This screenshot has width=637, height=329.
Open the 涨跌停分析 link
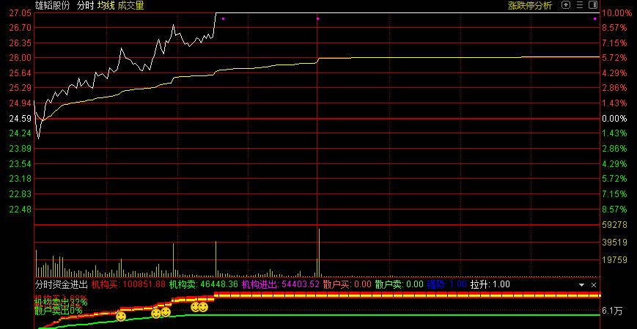[530, 5]
